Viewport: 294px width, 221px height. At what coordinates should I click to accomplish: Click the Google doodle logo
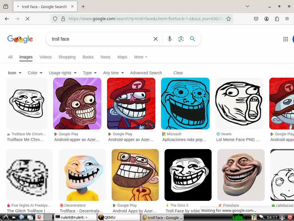point(20,39)
